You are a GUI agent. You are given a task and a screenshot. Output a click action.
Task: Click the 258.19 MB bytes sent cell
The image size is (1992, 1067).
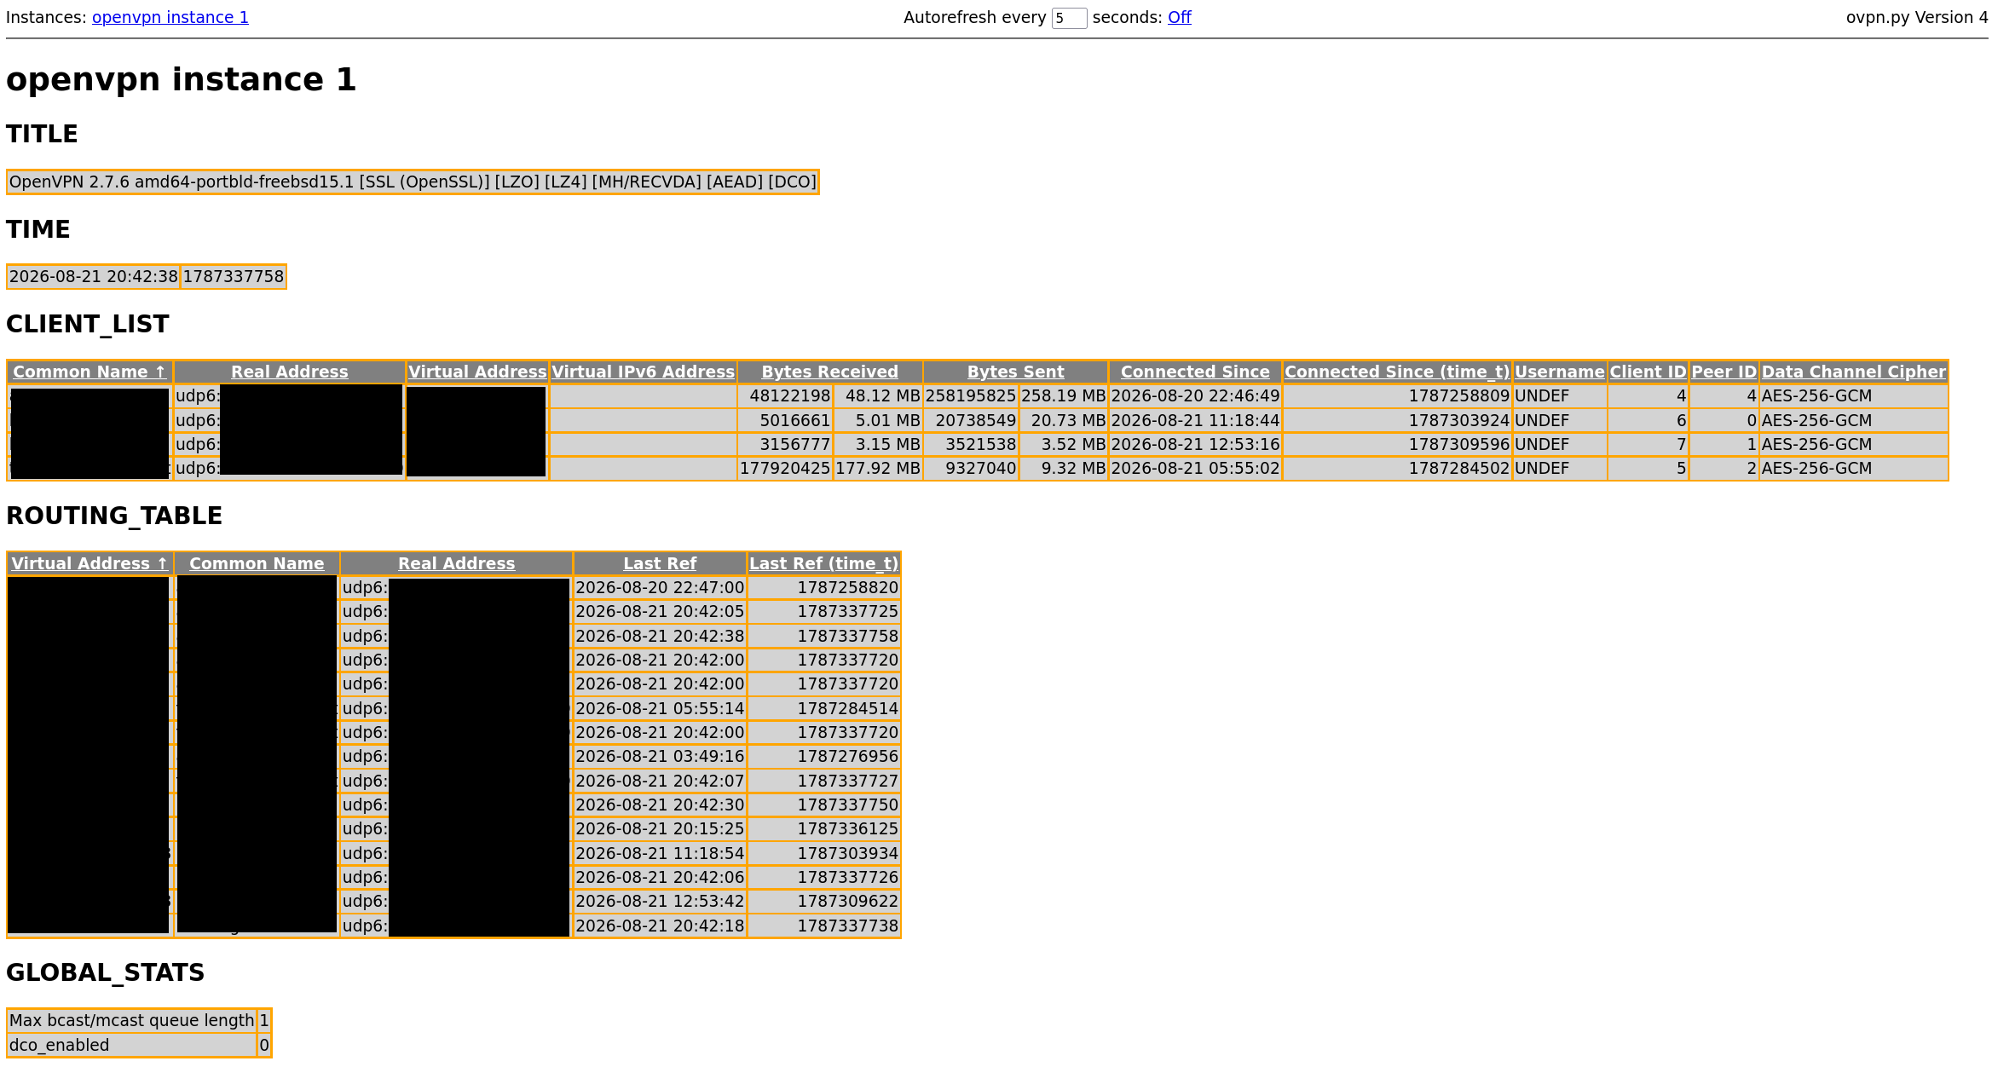tap(1063, 396)
